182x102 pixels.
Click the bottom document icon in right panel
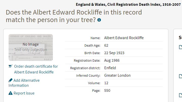click(x=180, y=95)
